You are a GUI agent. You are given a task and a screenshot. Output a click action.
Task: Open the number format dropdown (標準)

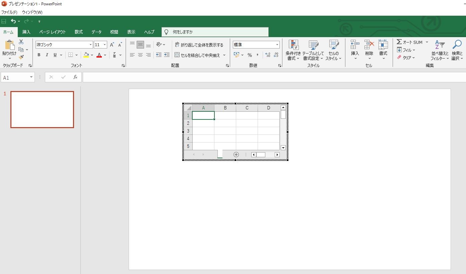click(x=277, y=45)
